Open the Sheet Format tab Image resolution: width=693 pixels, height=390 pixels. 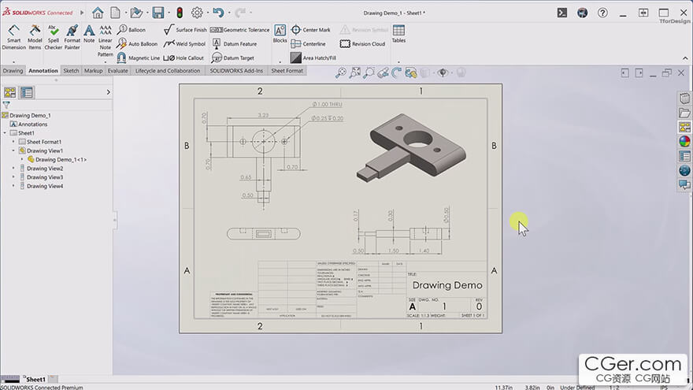[287, 71]
